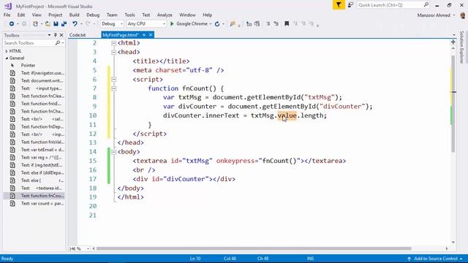Click the yellow notifications filter icon
468x263 pixels.
(339, 5)
